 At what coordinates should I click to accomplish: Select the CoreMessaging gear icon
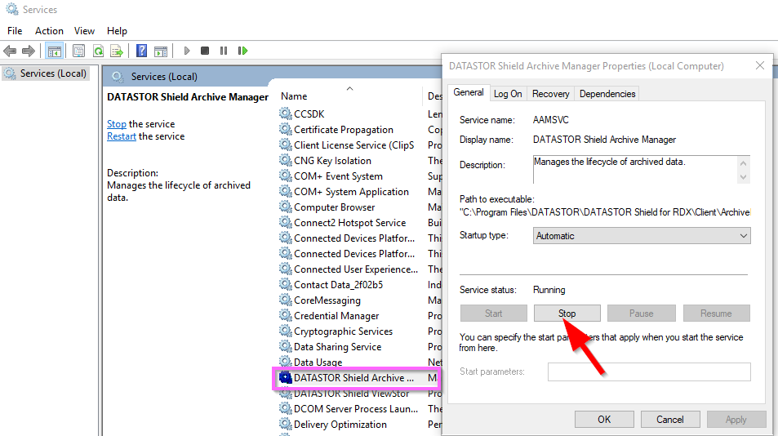pos(285,300)
